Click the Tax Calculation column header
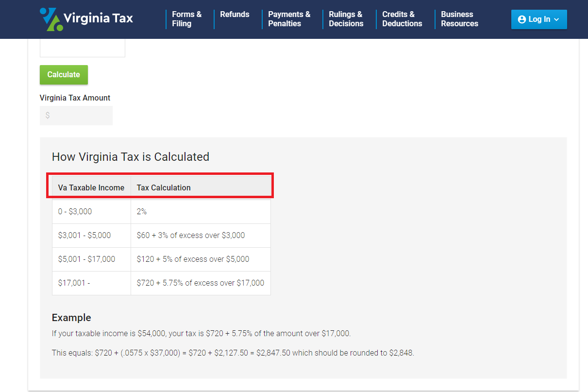Viewport: 588px width, 392px height. pyautogui.click(x=201, y=187)
